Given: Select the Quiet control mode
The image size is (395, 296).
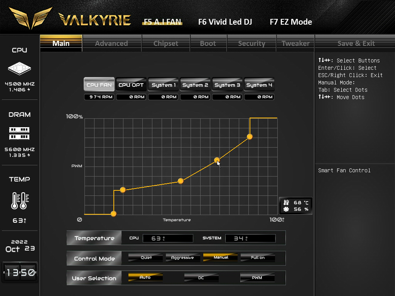Looking at the screenshot, I should 145,257.
